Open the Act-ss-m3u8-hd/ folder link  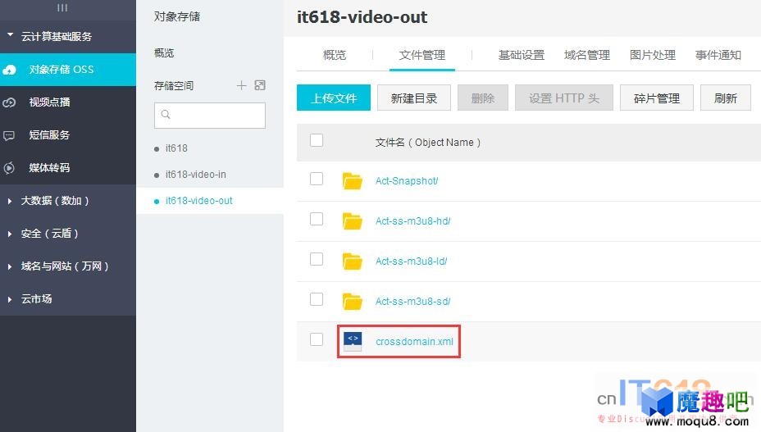[413, 221]
